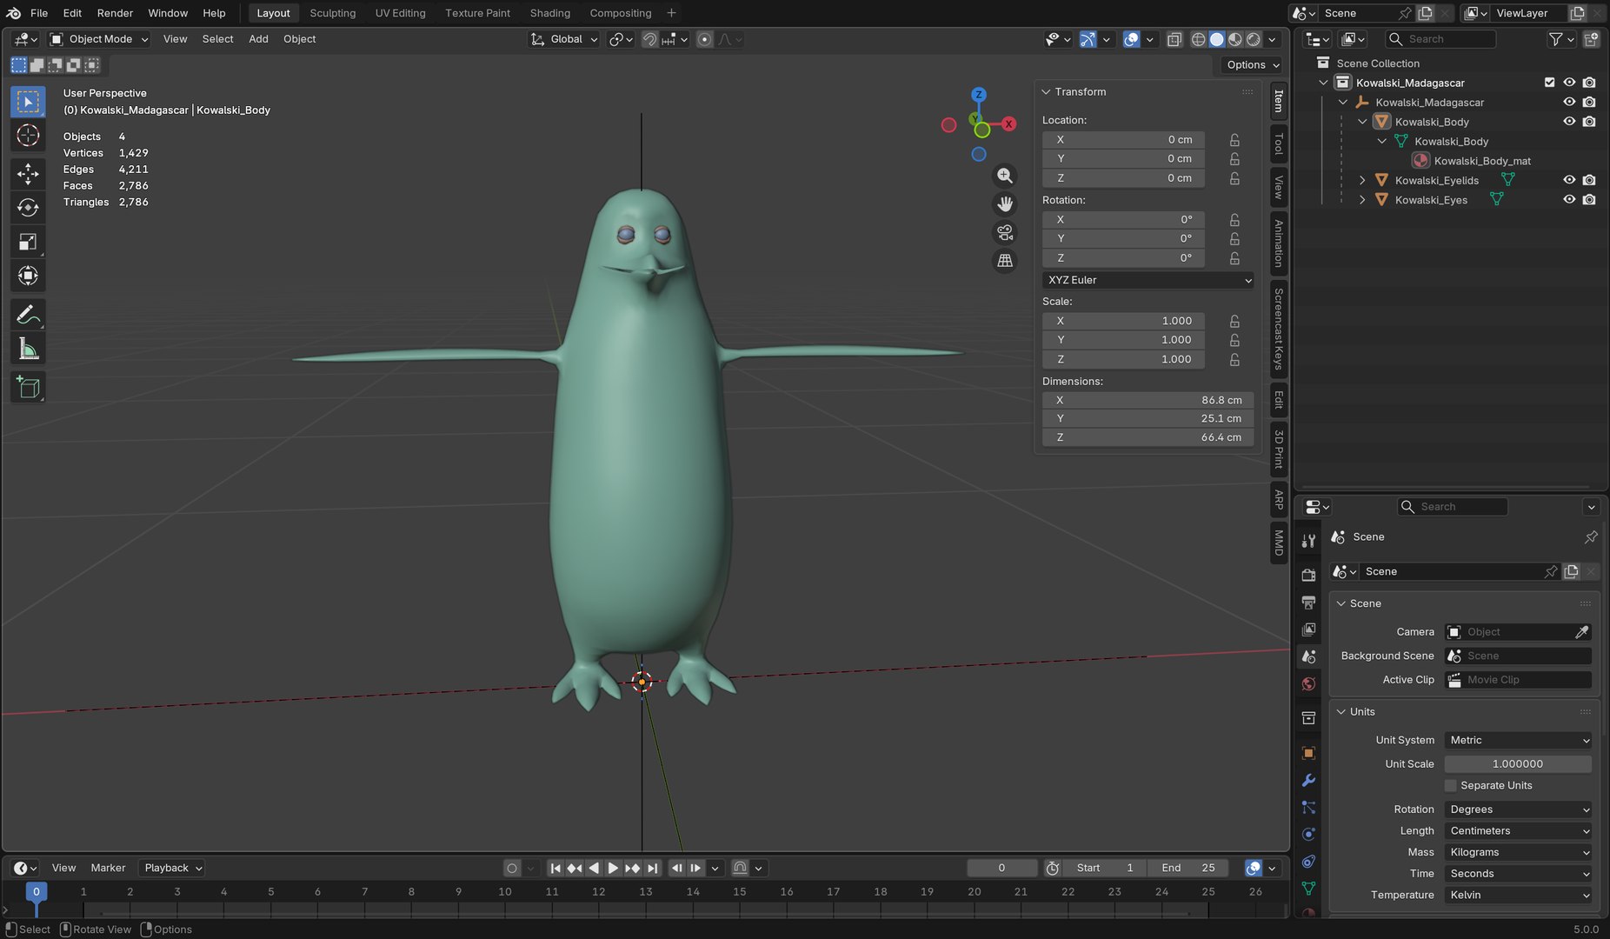
Task: Hide Kowalski_Body in viewport
Action: coord(1569,122)
